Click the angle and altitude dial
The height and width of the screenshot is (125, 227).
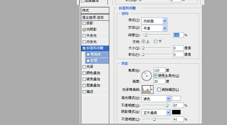147,76
